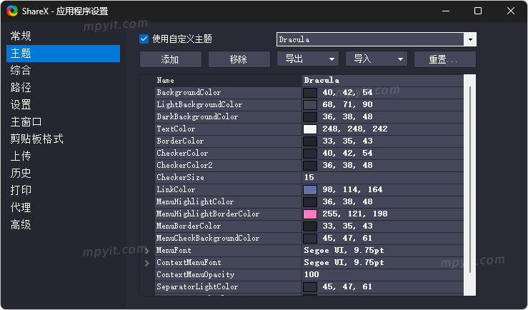Open the 剪贴板格式 section
Screen dimensions: 528x310
pos(37,139)
